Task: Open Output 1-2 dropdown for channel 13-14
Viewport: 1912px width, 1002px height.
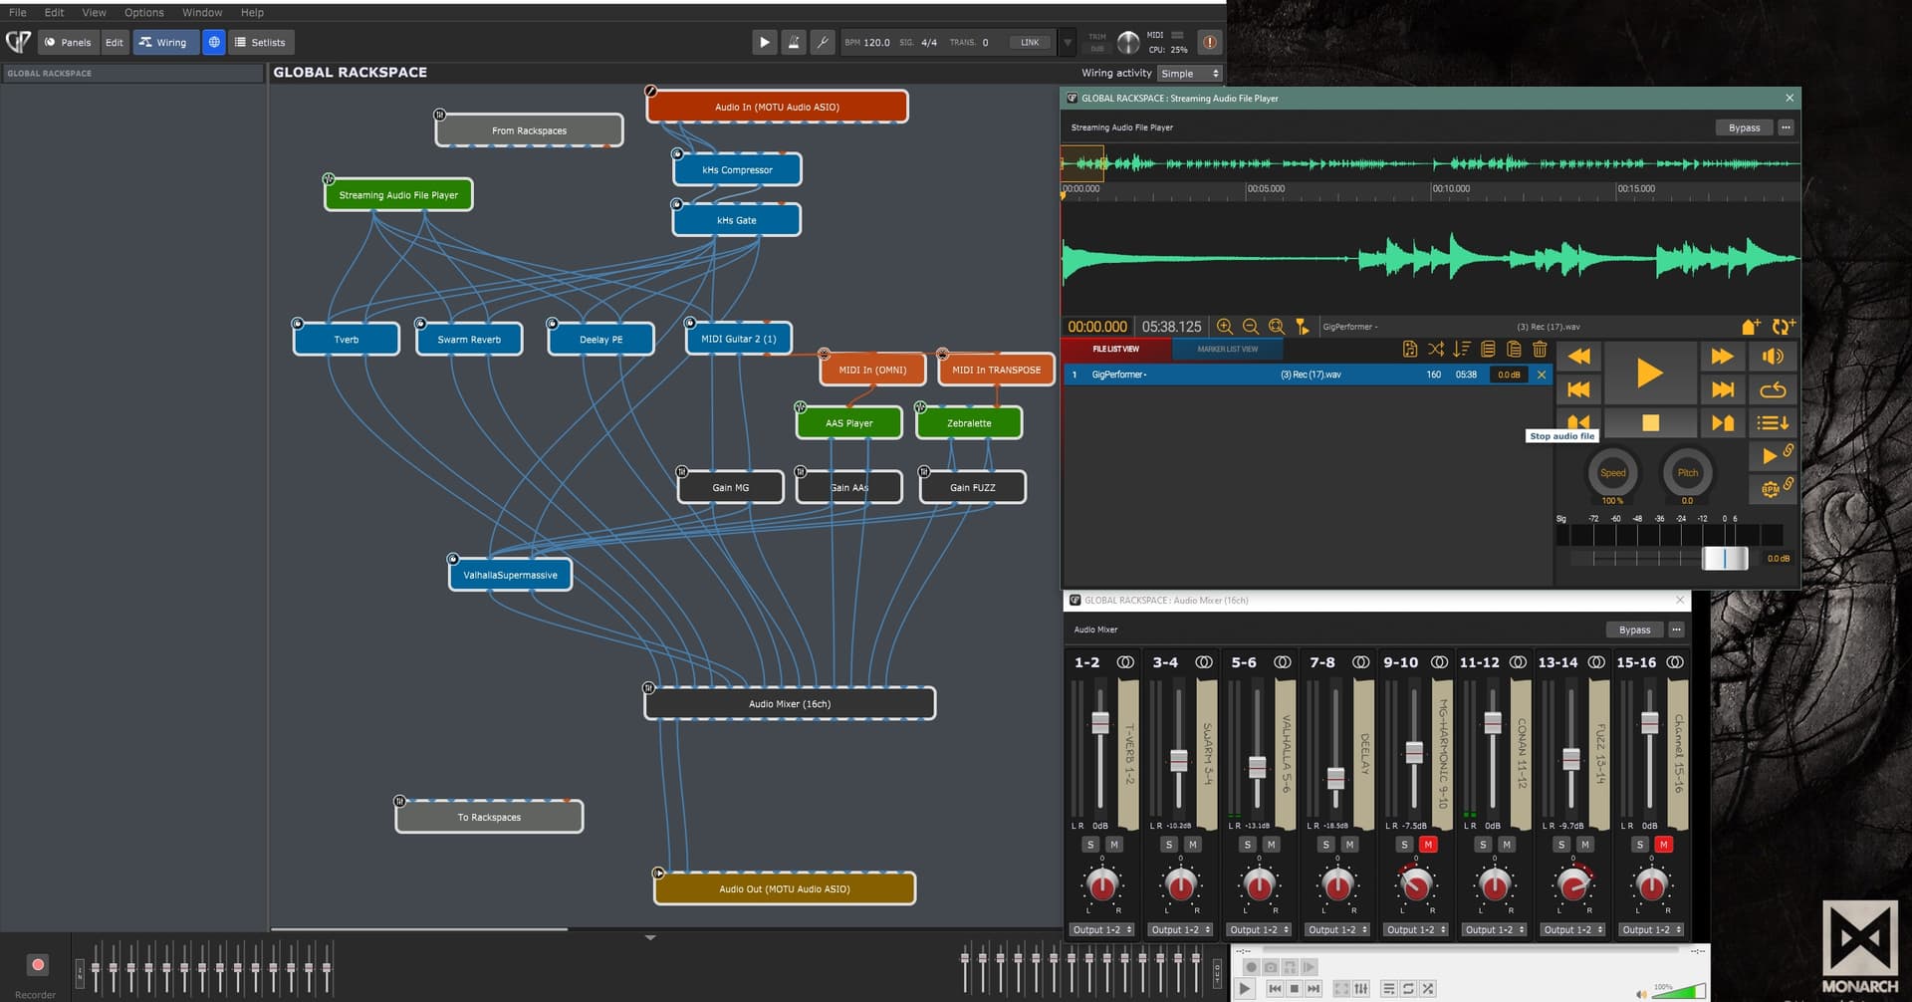Action: tap(1572, 930)
